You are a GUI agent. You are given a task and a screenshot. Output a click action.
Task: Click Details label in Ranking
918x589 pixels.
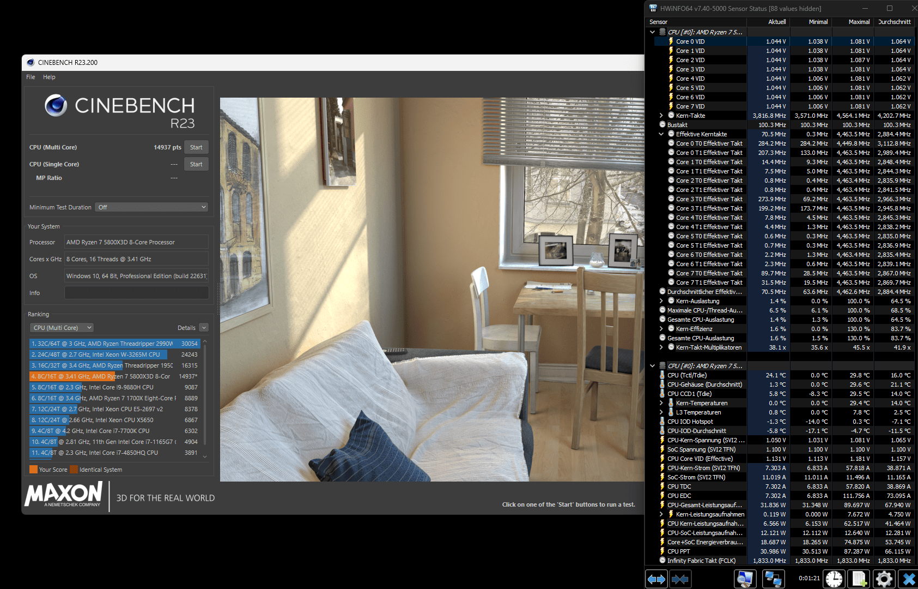(x=186, y=328)
